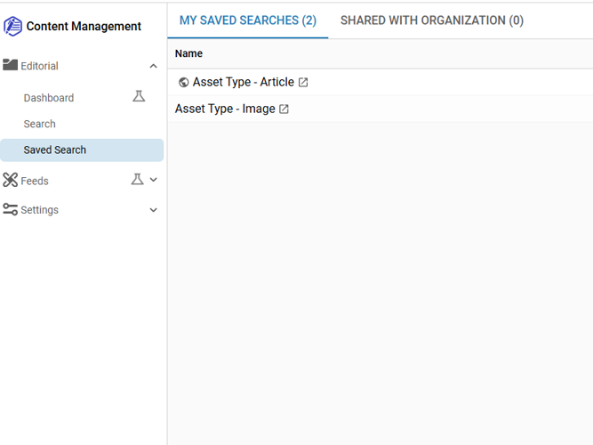593x445 pixels.
Task: Go to Dashboard in the sidebar
Action: pyautogui.click(x=49, y=98)
